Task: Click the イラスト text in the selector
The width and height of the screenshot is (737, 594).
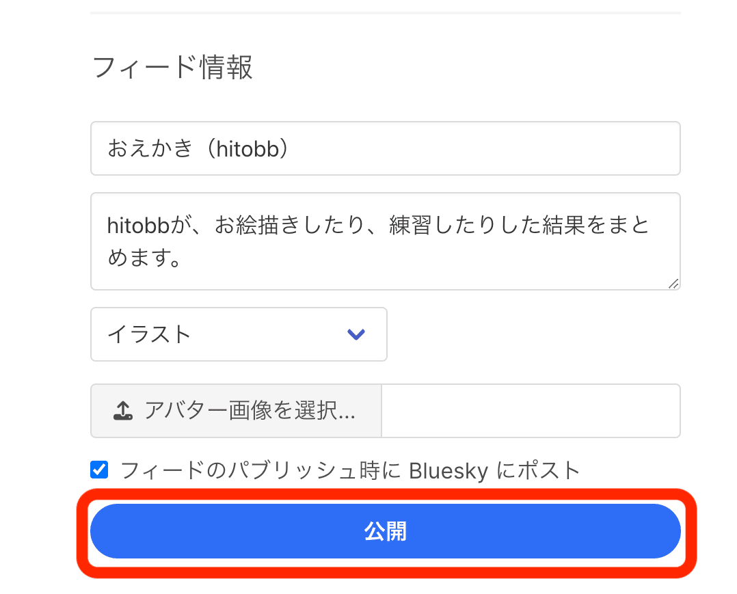Action: pos(149,334)
